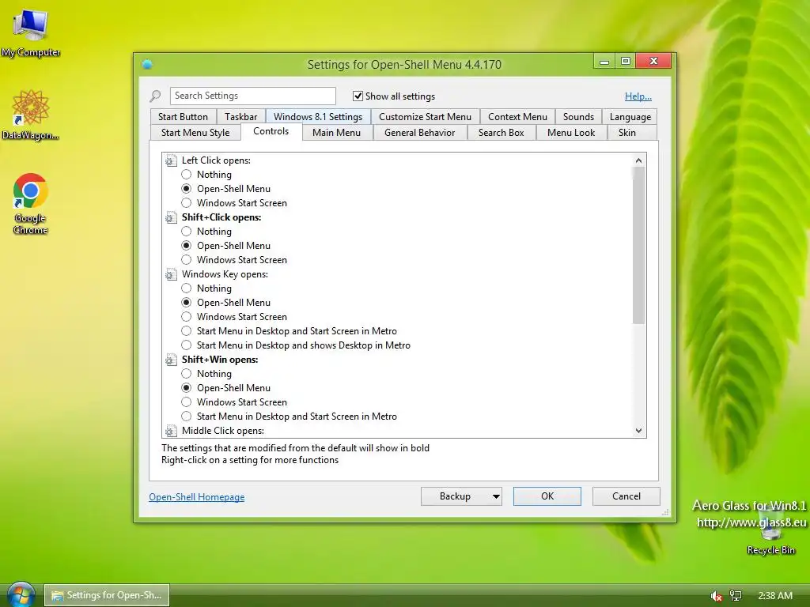Click the settings list scrollbar thumb

(638, 246)
